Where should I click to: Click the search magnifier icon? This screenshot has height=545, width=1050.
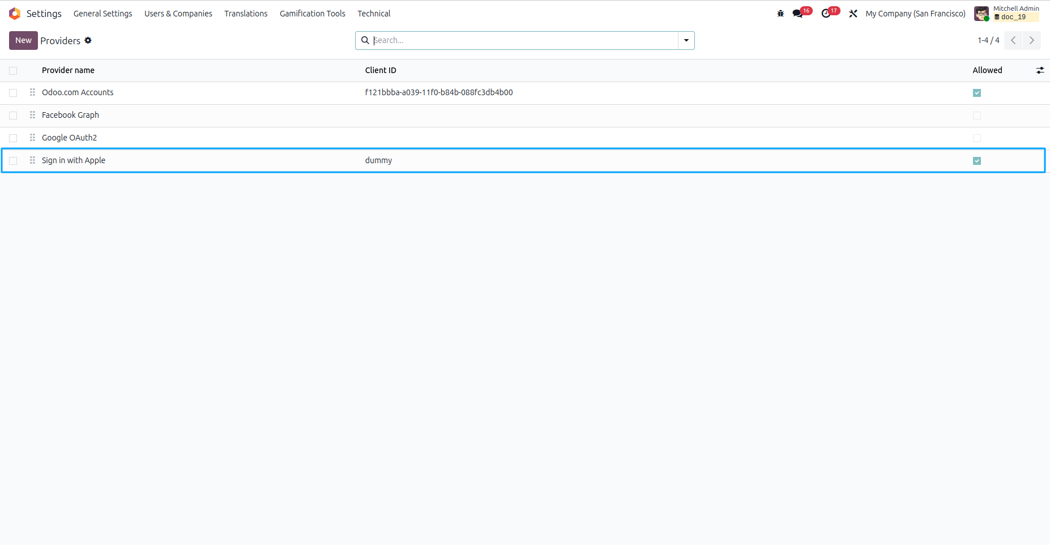[365, 40]
